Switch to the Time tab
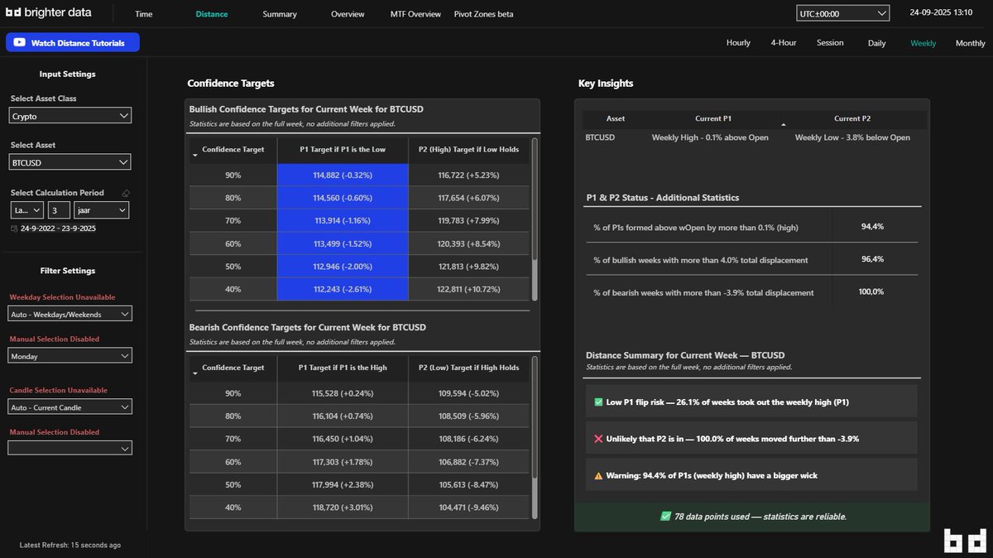Screen dimensions: 993x558 pyautogui.click(x=144, y=14)
